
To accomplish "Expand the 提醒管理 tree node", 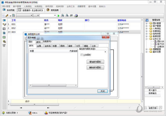I will pos(146,49).
